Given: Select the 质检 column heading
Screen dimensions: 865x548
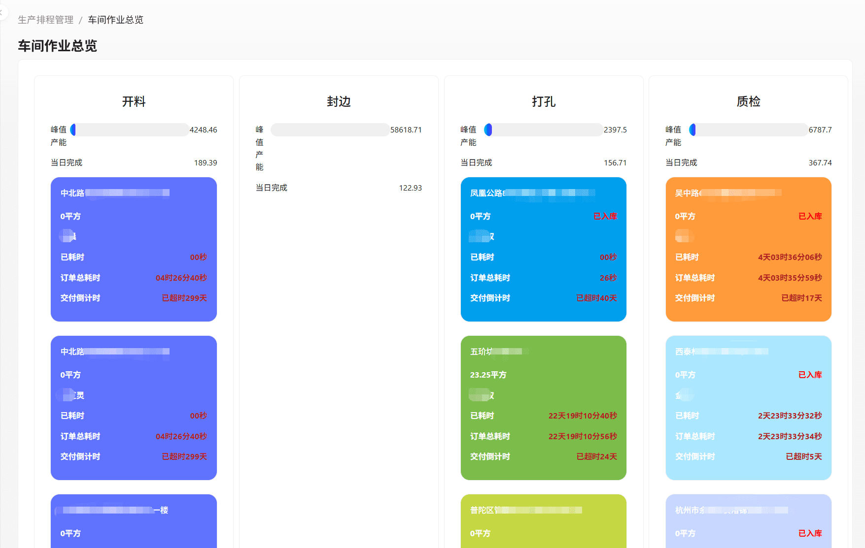Looking at the screenshot, I should pos(748,101).
